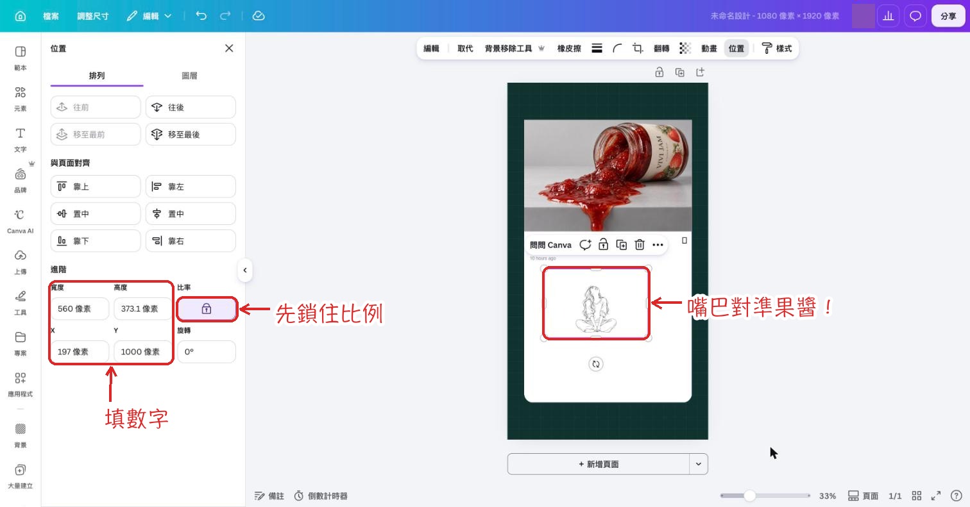Check cloud save status icon
970x507 pixels.
click(x=259, y=16)
